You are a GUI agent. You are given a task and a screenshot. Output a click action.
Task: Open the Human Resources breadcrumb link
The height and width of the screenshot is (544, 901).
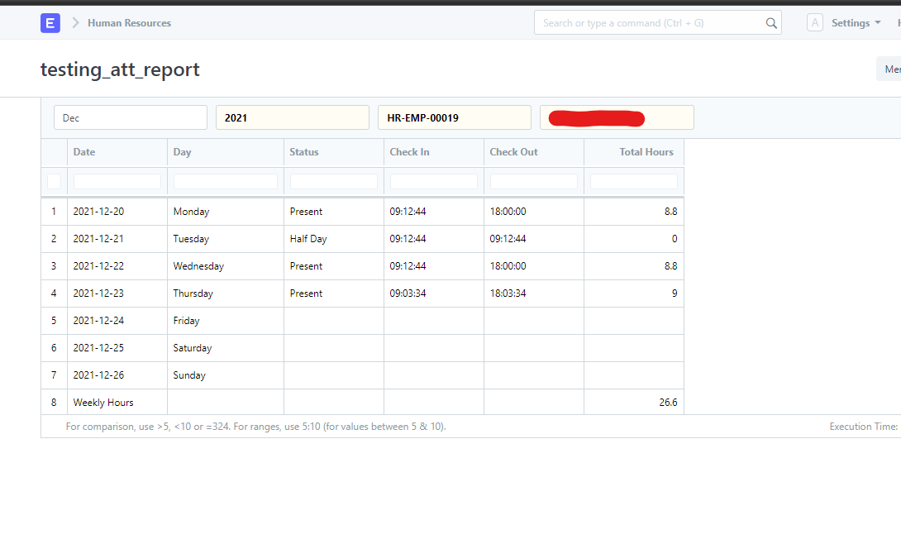coord(129,23)
